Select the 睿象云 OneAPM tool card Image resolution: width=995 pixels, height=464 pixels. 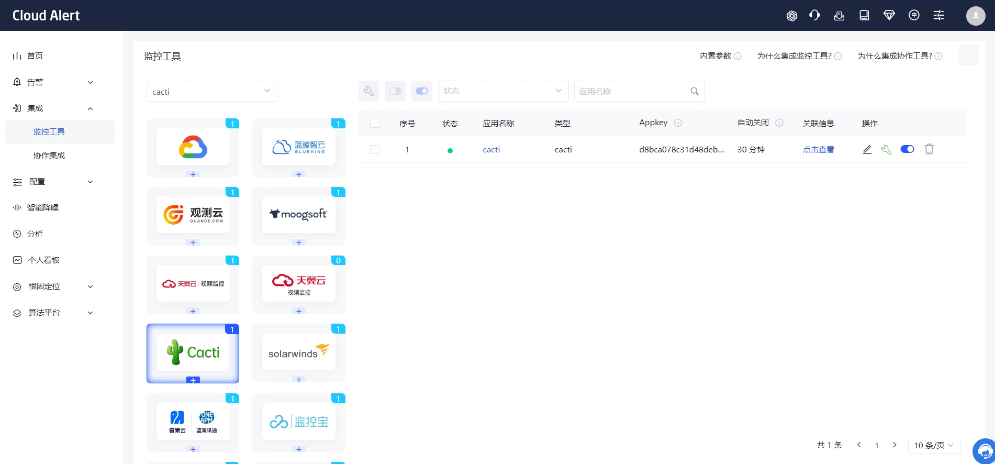pos(193,422)
